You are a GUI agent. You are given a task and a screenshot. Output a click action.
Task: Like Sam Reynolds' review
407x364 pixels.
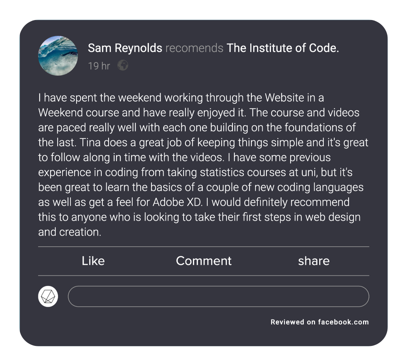pos(93,261)
